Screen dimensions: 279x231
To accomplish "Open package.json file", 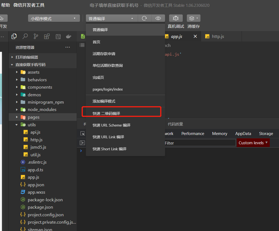I will [x=43, y=207].
